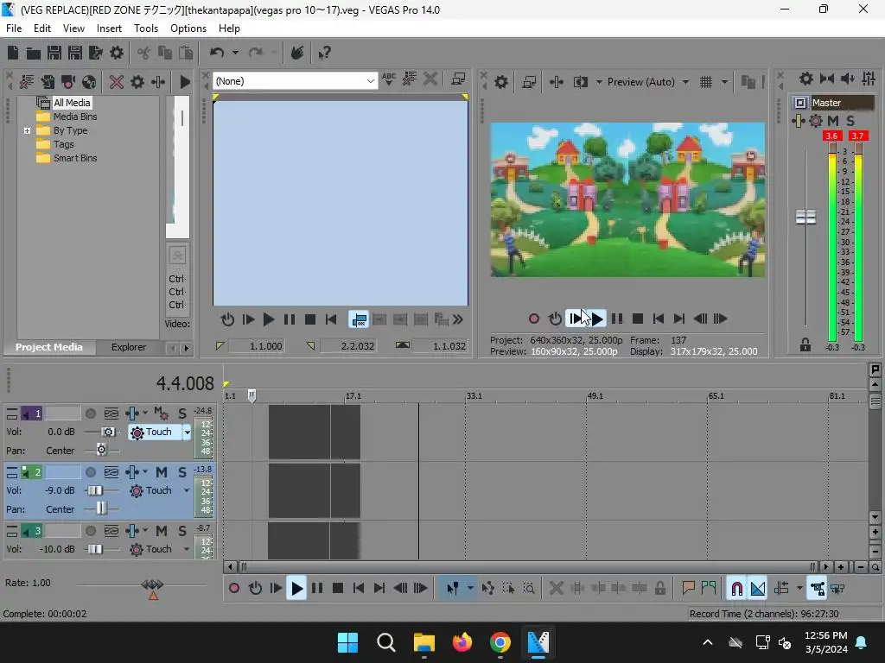This screenshot has height=663, width=885.
Task: Select the Smart Bins folder
Action: [x=75, y=159]
